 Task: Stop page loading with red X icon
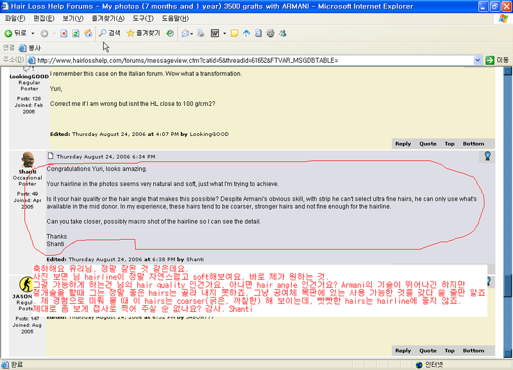[x=63, y=33]
